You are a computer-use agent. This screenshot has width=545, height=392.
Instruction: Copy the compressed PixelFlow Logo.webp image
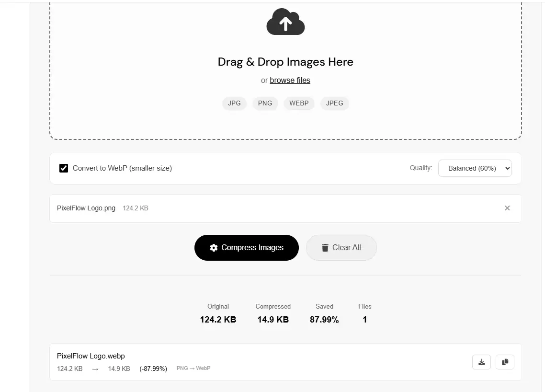click(505, 362)
